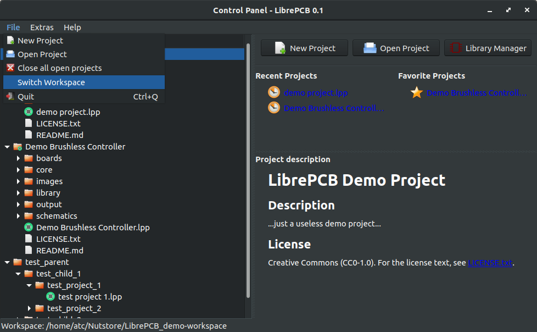
Task: Click the clock icon beside demo project.lpp
Action: point(274,92)
